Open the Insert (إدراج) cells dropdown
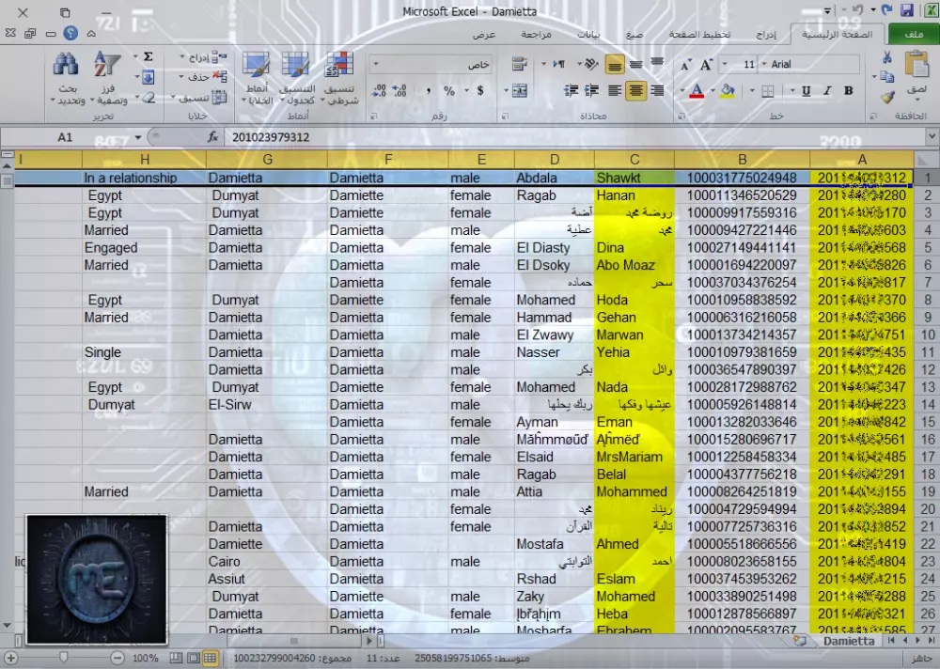 203,57
